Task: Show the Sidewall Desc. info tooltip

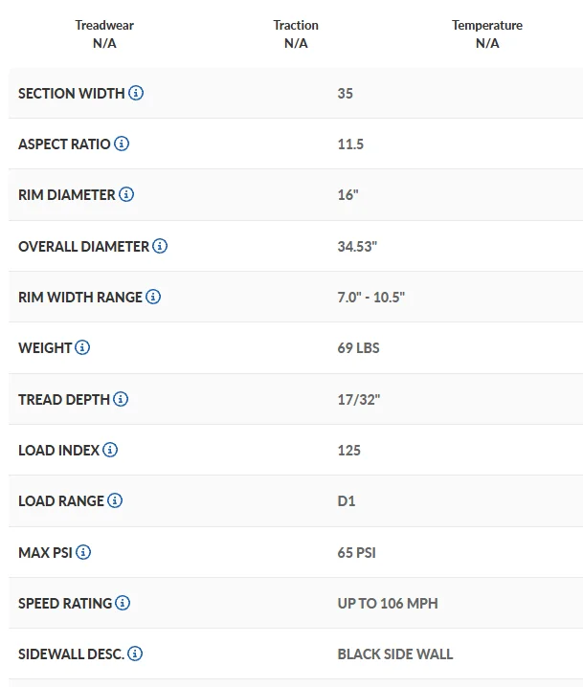Action: click(x=135, y=654)
